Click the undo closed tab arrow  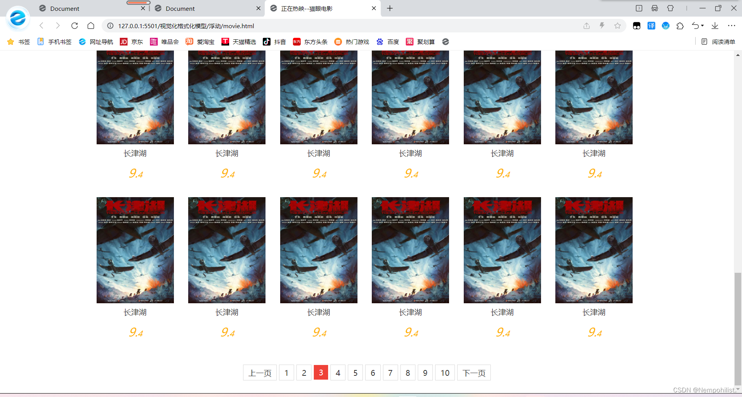pos(695,26)
